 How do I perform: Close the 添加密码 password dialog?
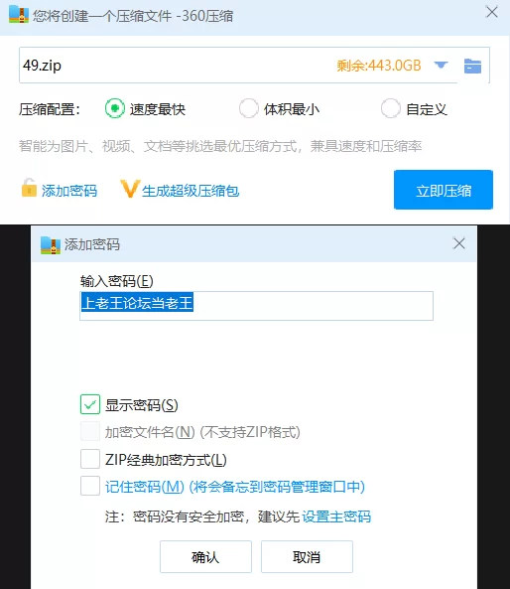click(459, 243)
